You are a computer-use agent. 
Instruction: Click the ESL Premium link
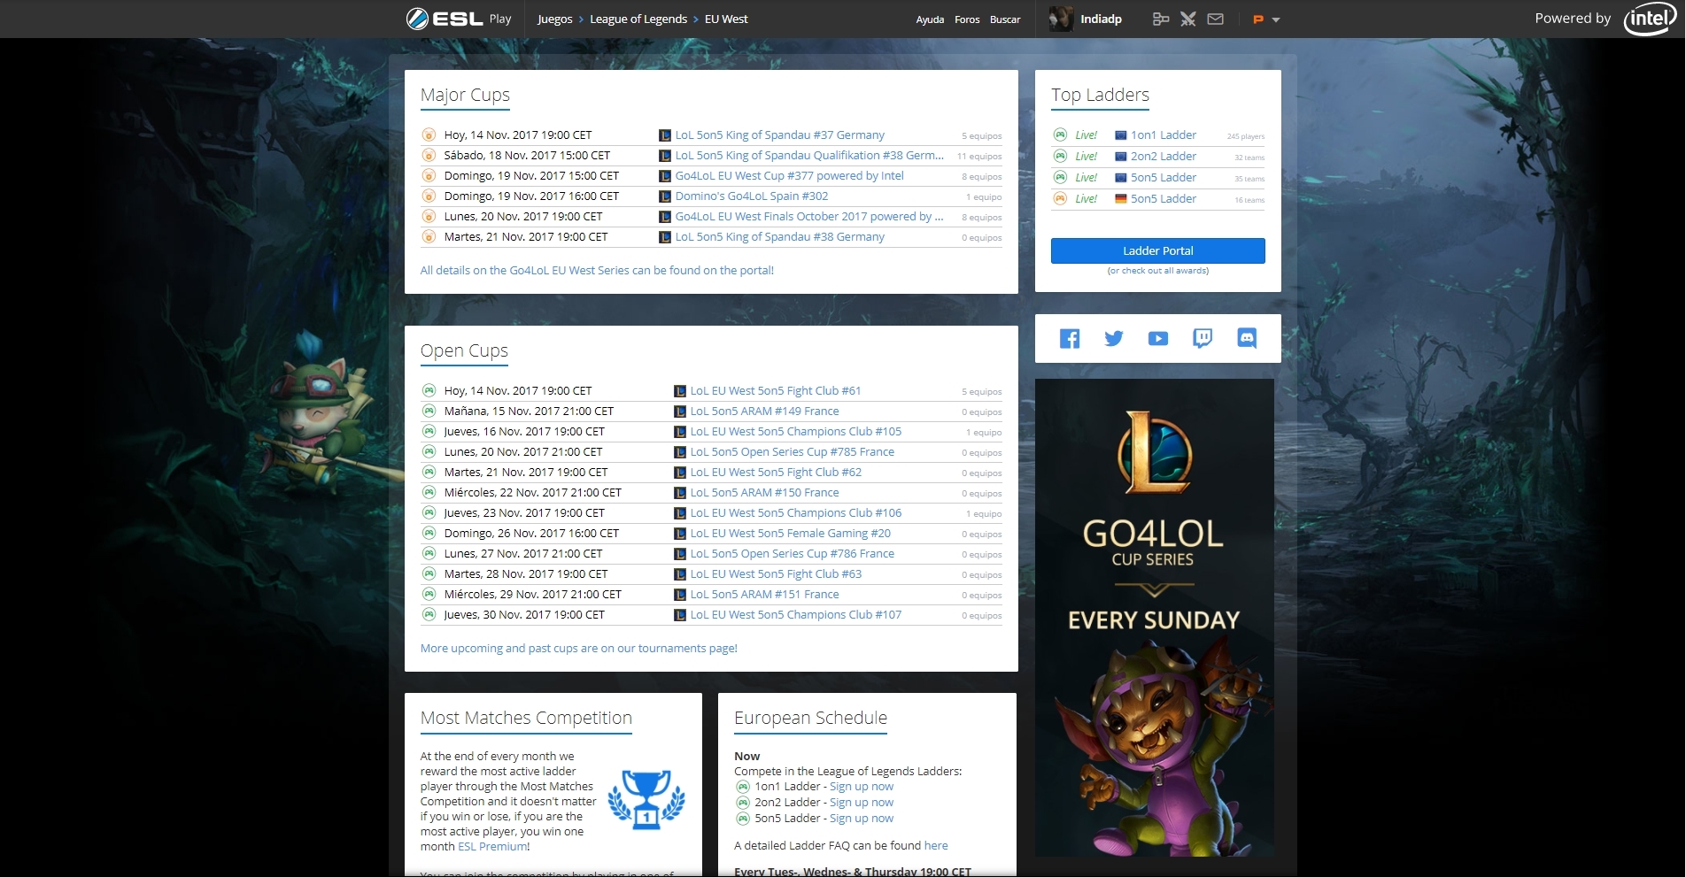point(491,847)
